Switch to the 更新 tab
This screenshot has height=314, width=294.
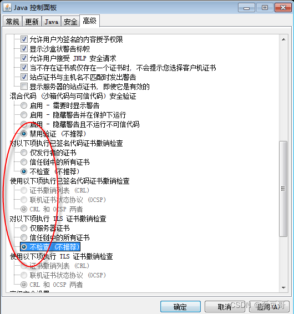pos(32,22)
